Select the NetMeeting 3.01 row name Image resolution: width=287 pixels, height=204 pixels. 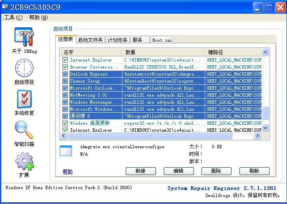tap(88, 95)
